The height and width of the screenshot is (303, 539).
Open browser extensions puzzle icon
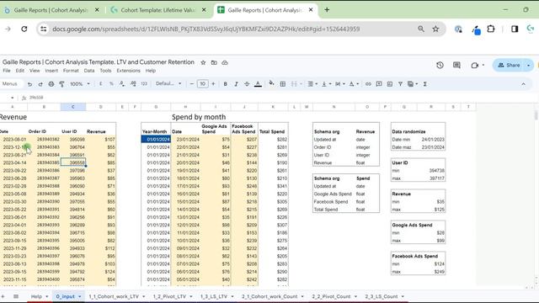tap(491, 29)
